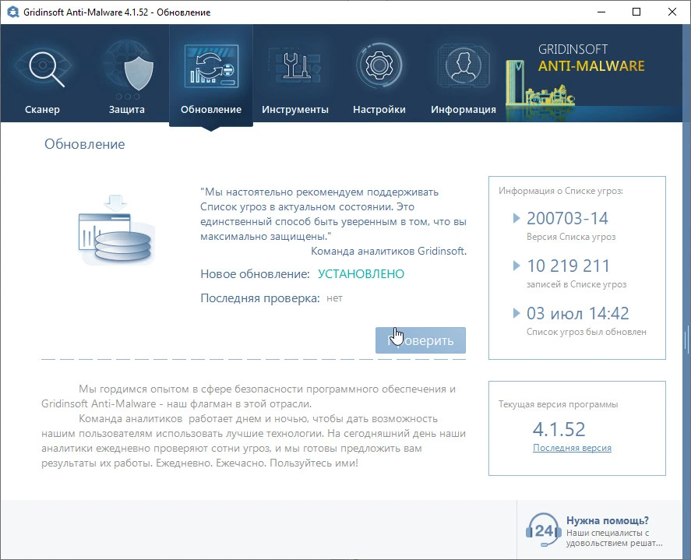Click the Gridinsoft title bar app icon
This screenshot has width=691, height=560.
coord(12,12)
